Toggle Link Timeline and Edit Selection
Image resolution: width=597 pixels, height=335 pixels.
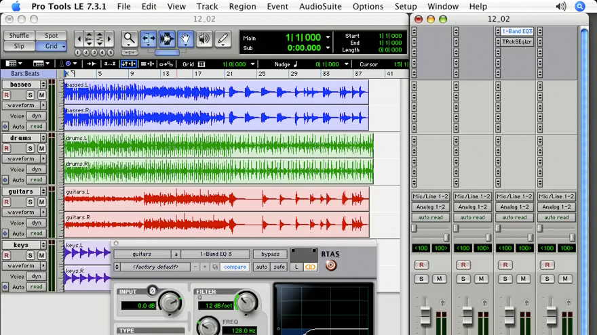click(129, 64)
